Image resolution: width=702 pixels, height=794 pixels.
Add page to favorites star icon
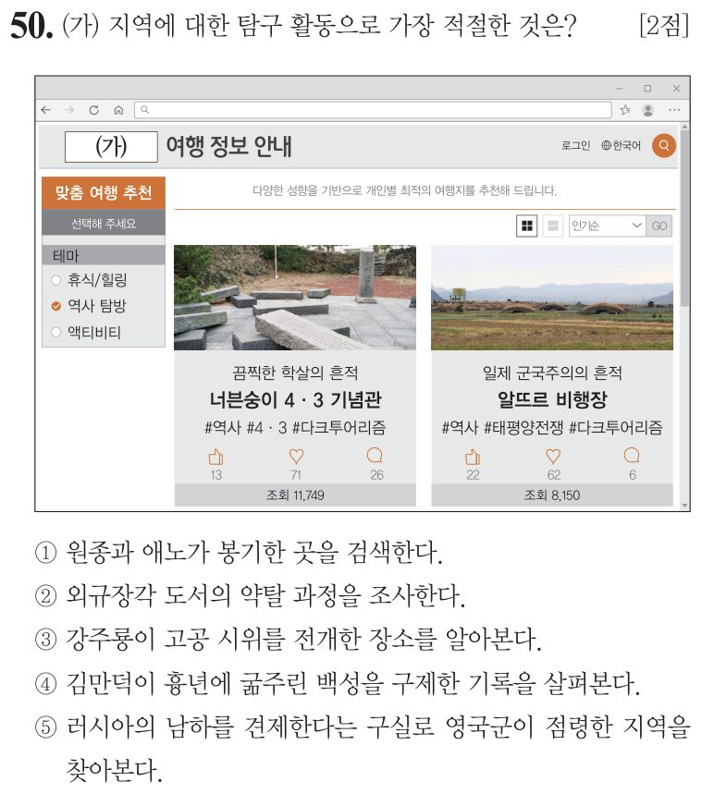(625, 110)
